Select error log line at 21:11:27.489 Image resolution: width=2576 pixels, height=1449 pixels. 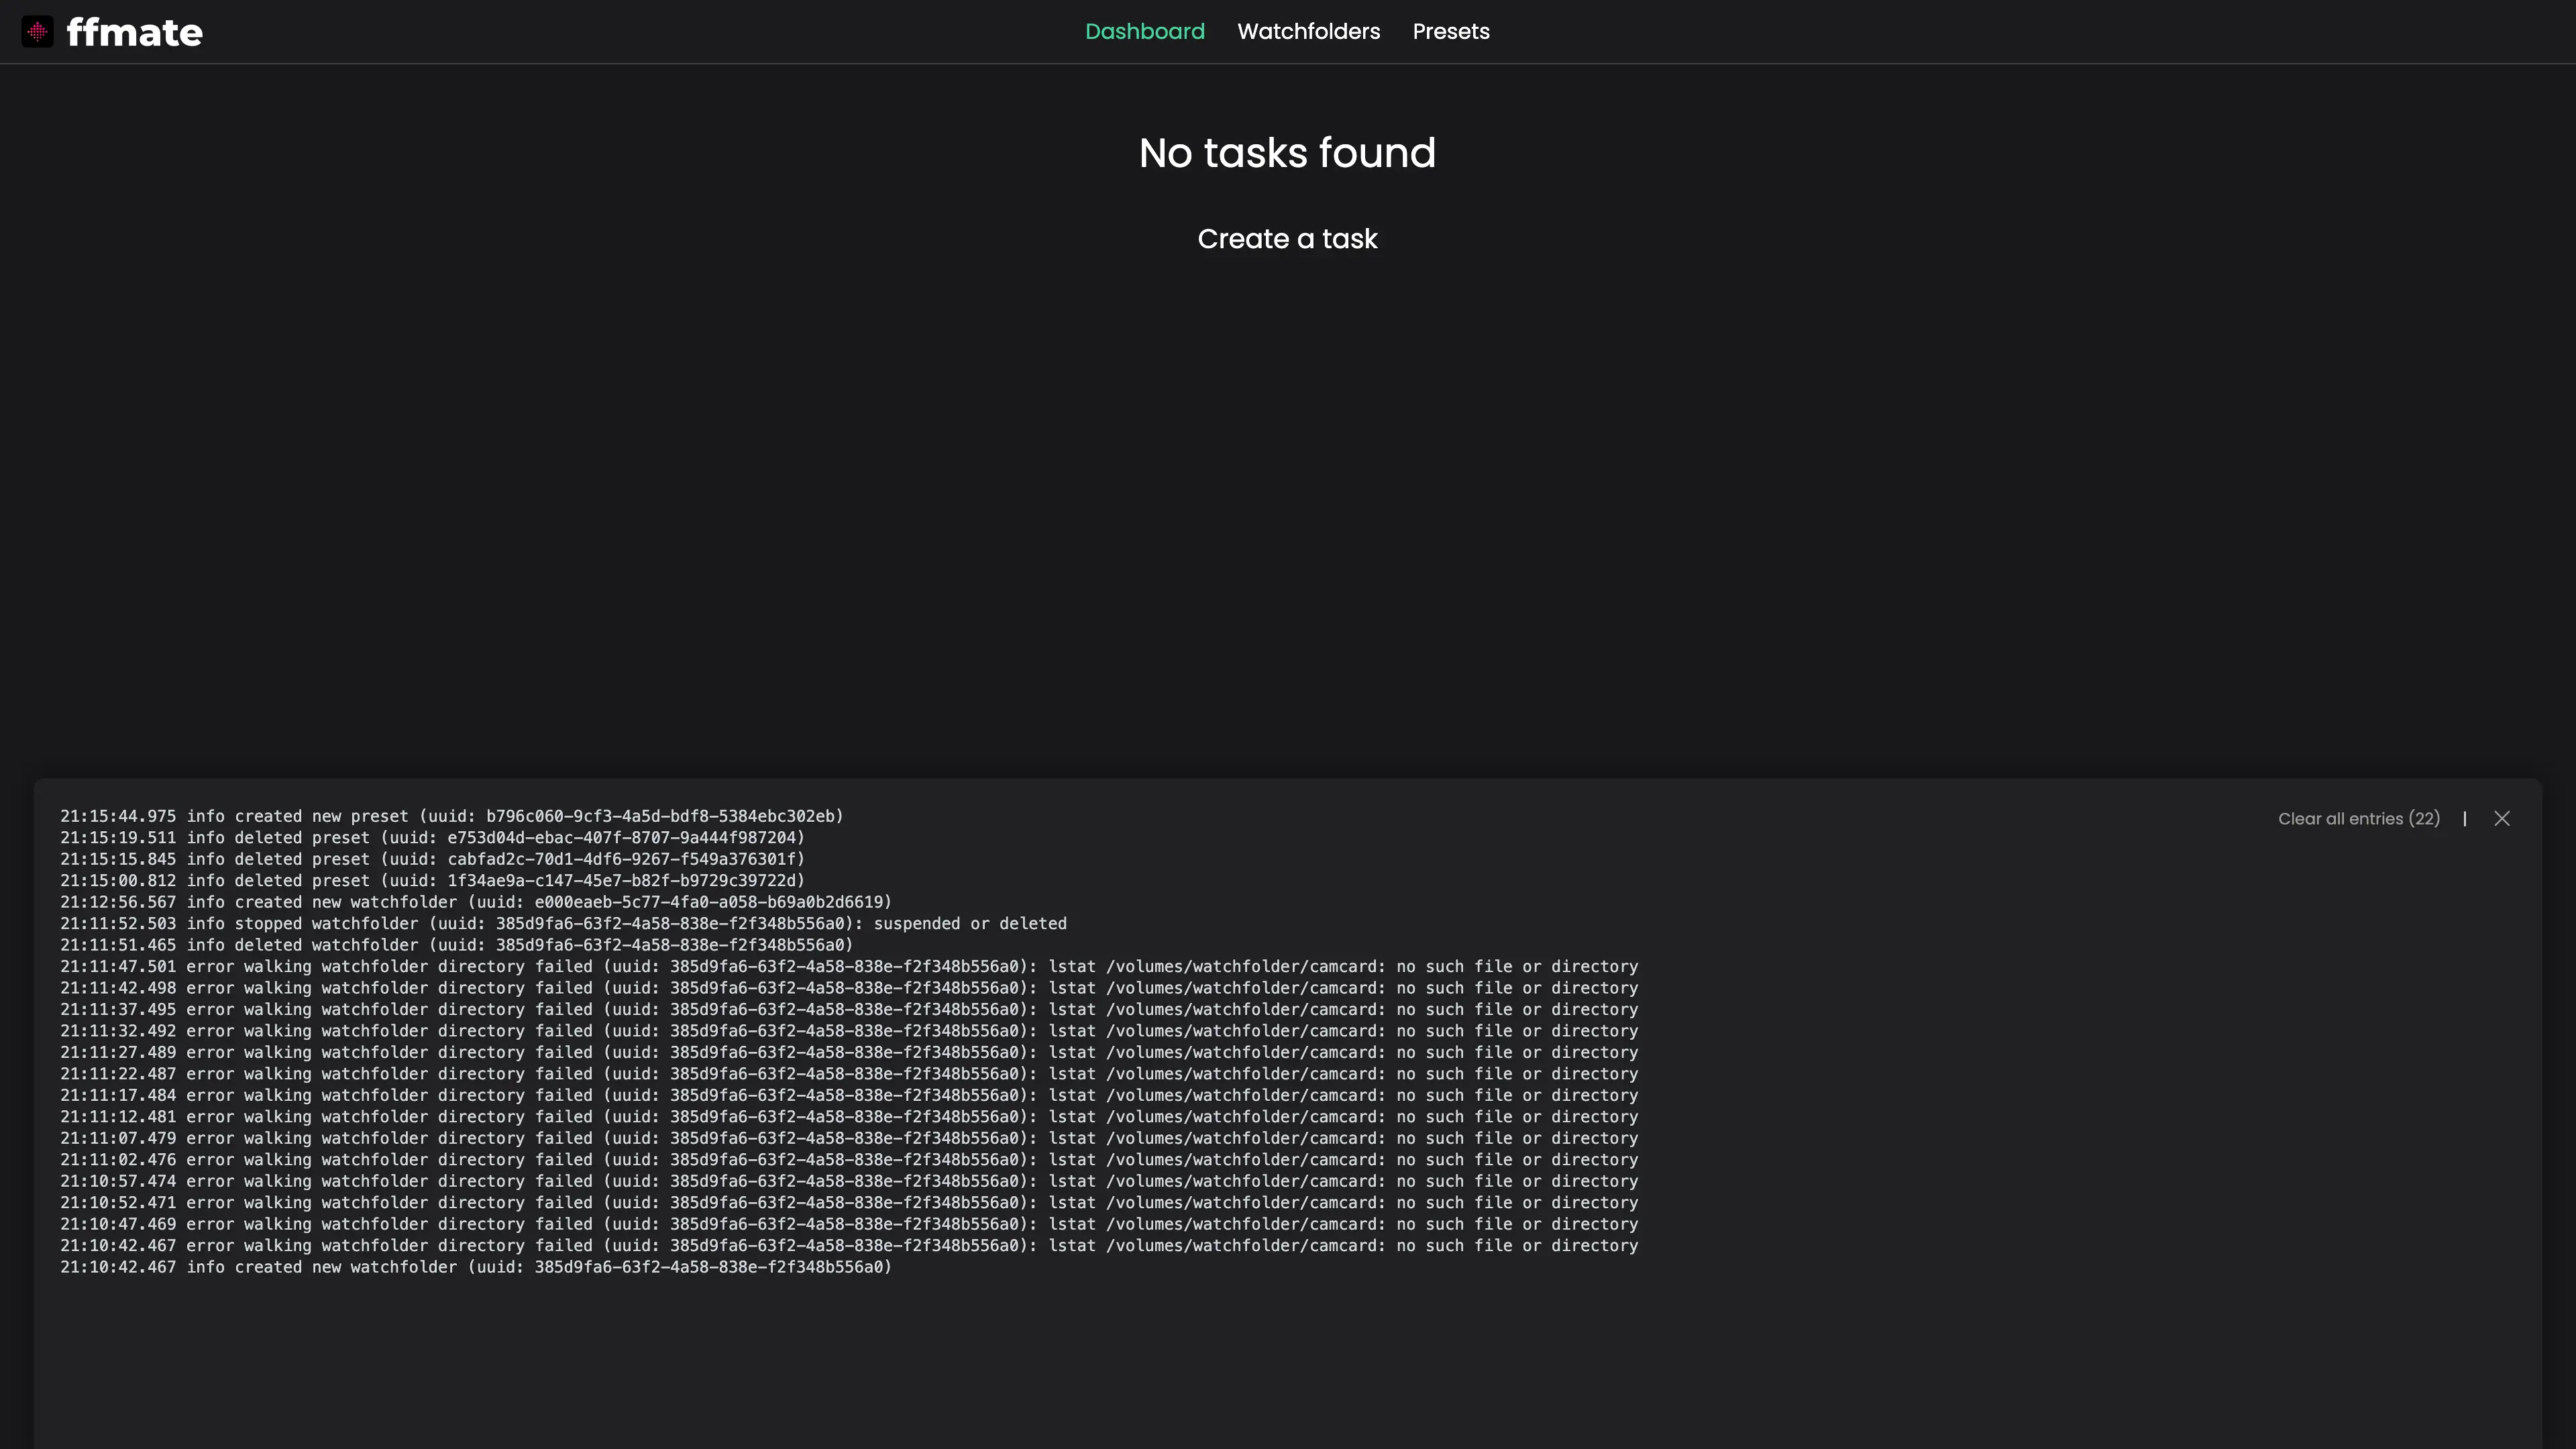coord(849,1053)
